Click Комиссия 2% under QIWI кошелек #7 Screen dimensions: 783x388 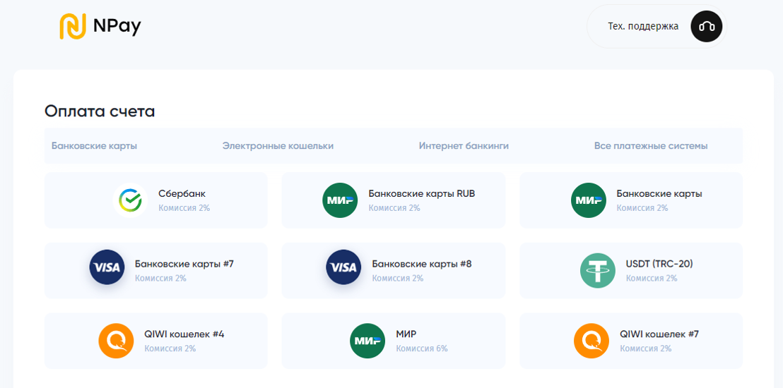click(x=646, y=348)
